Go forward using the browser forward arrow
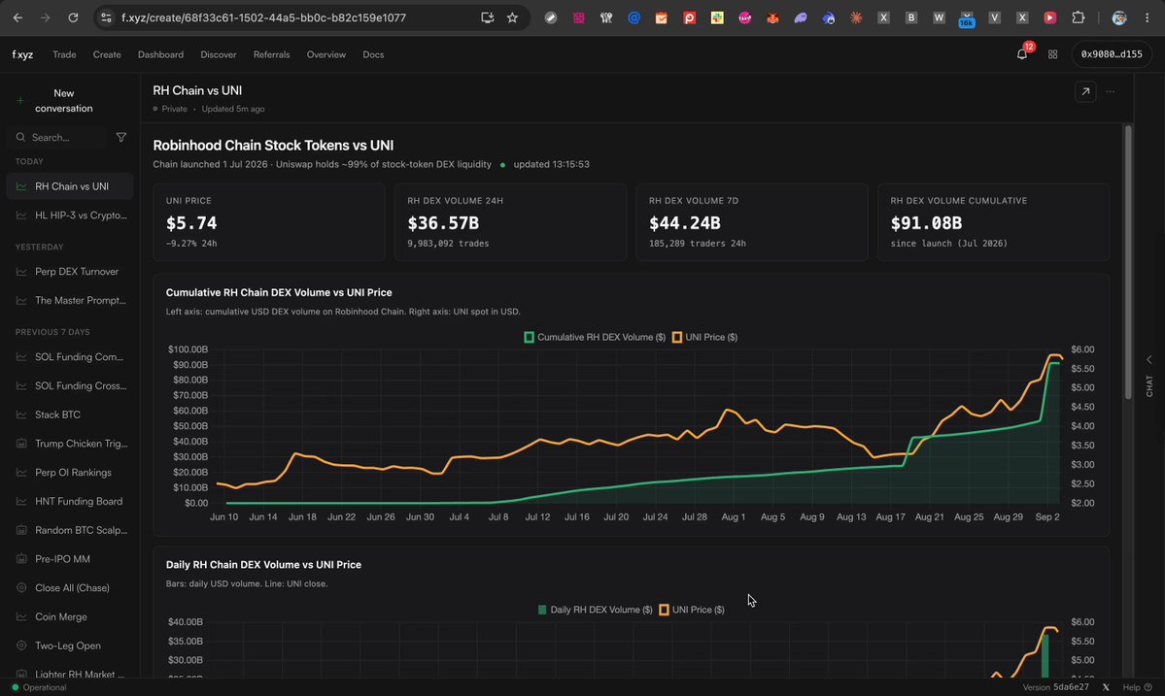1165x696 pixels. (46, 17)
